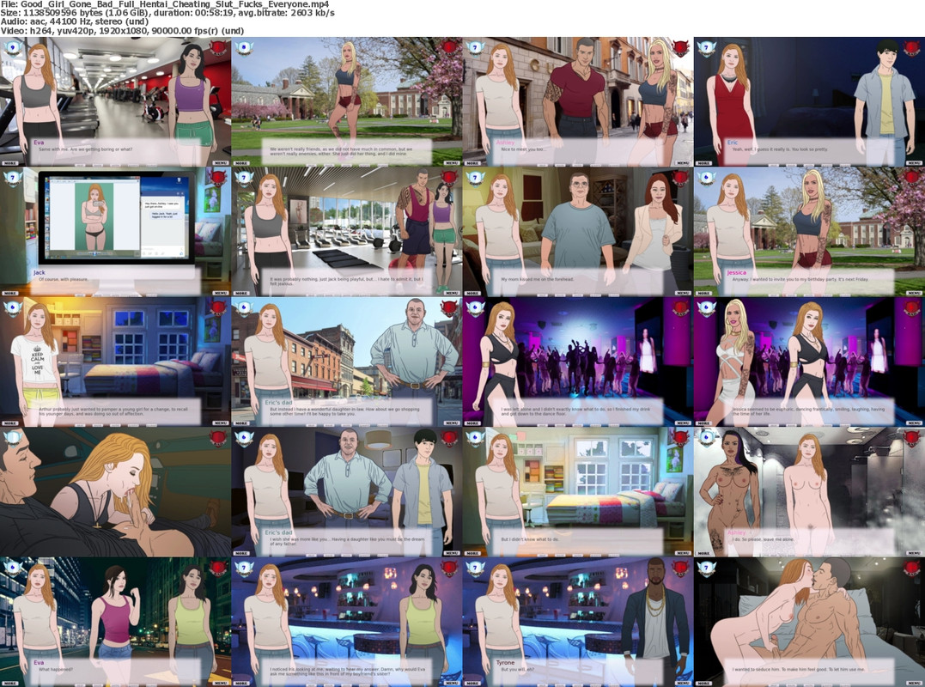Click MORE in the 'Arthur probably' bedroom frame
This screenshot has width=925, height=687.
10,423
